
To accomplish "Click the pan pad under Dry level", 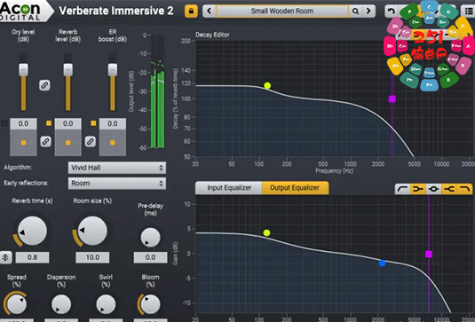I will click(23, 143).
